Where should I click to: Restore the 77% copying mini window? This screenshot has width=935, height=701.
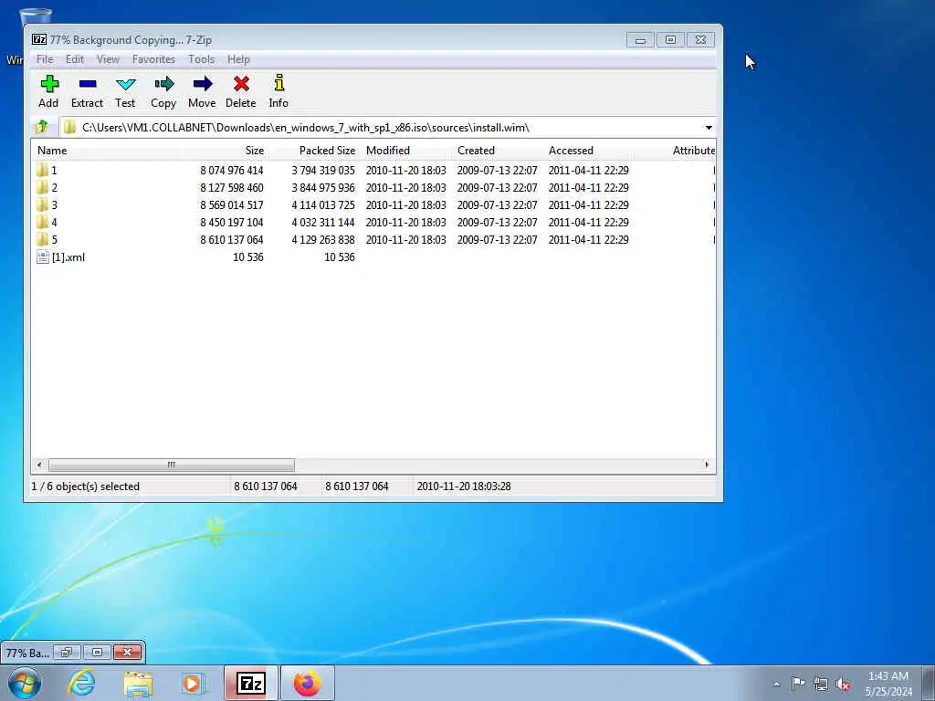pos(67,652)
